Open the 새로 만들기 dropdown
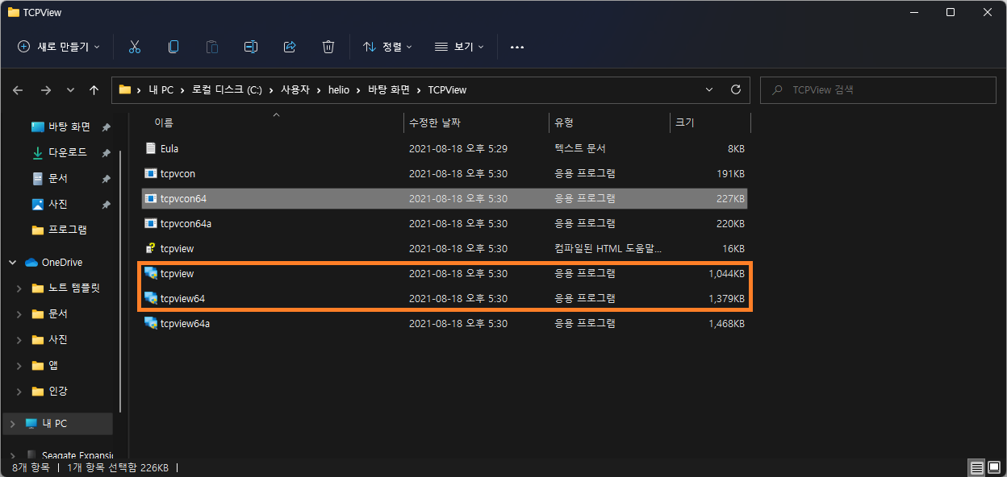This screenshot has height=477, width=1007. click(59, 47)
